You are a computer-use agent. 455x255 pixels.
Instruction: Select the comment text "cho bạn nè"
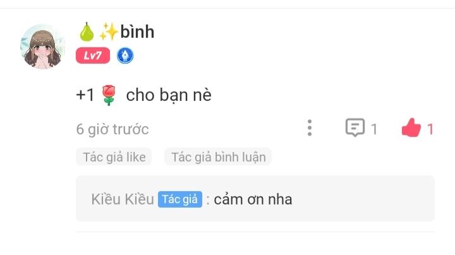click(x=169, y=95)
